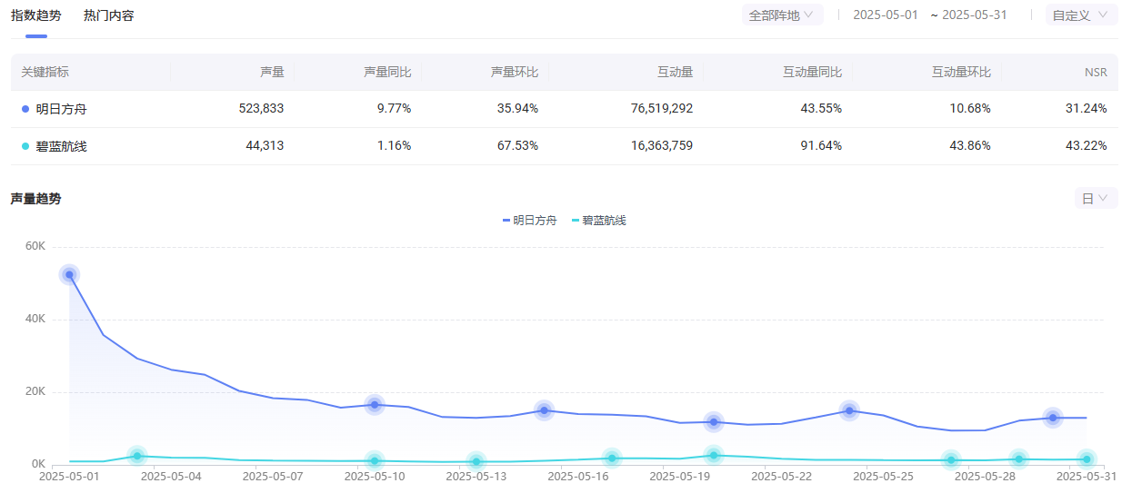Image resolution: width=1132 pixels, height=493 pixels.
Task: Open the 日 granularity dropdown
Action: [x=1096, y=198]
